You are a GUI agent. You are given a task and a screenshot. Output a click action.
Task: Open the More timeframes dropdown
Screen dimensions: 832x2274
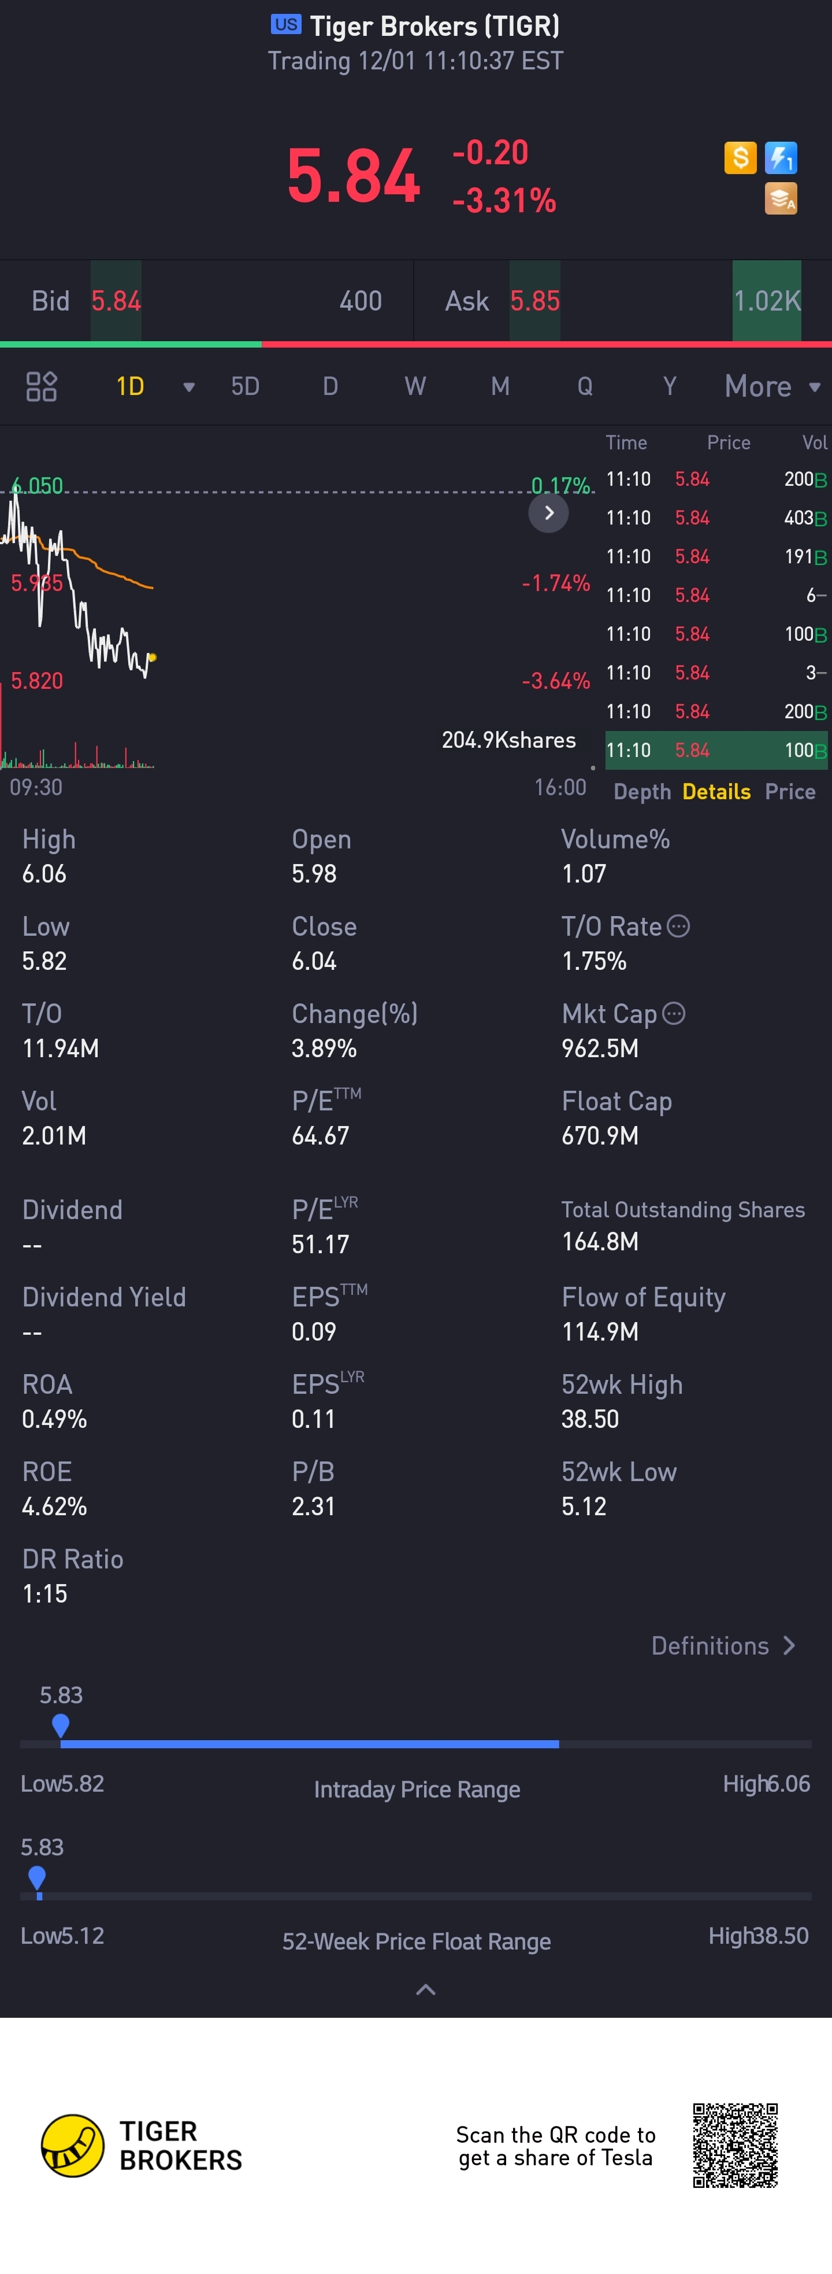click(x=773, y=387)
